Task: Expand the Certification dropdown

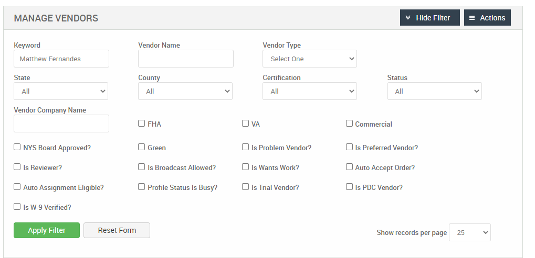Action: pyautogui.click(x=310, y=91)
